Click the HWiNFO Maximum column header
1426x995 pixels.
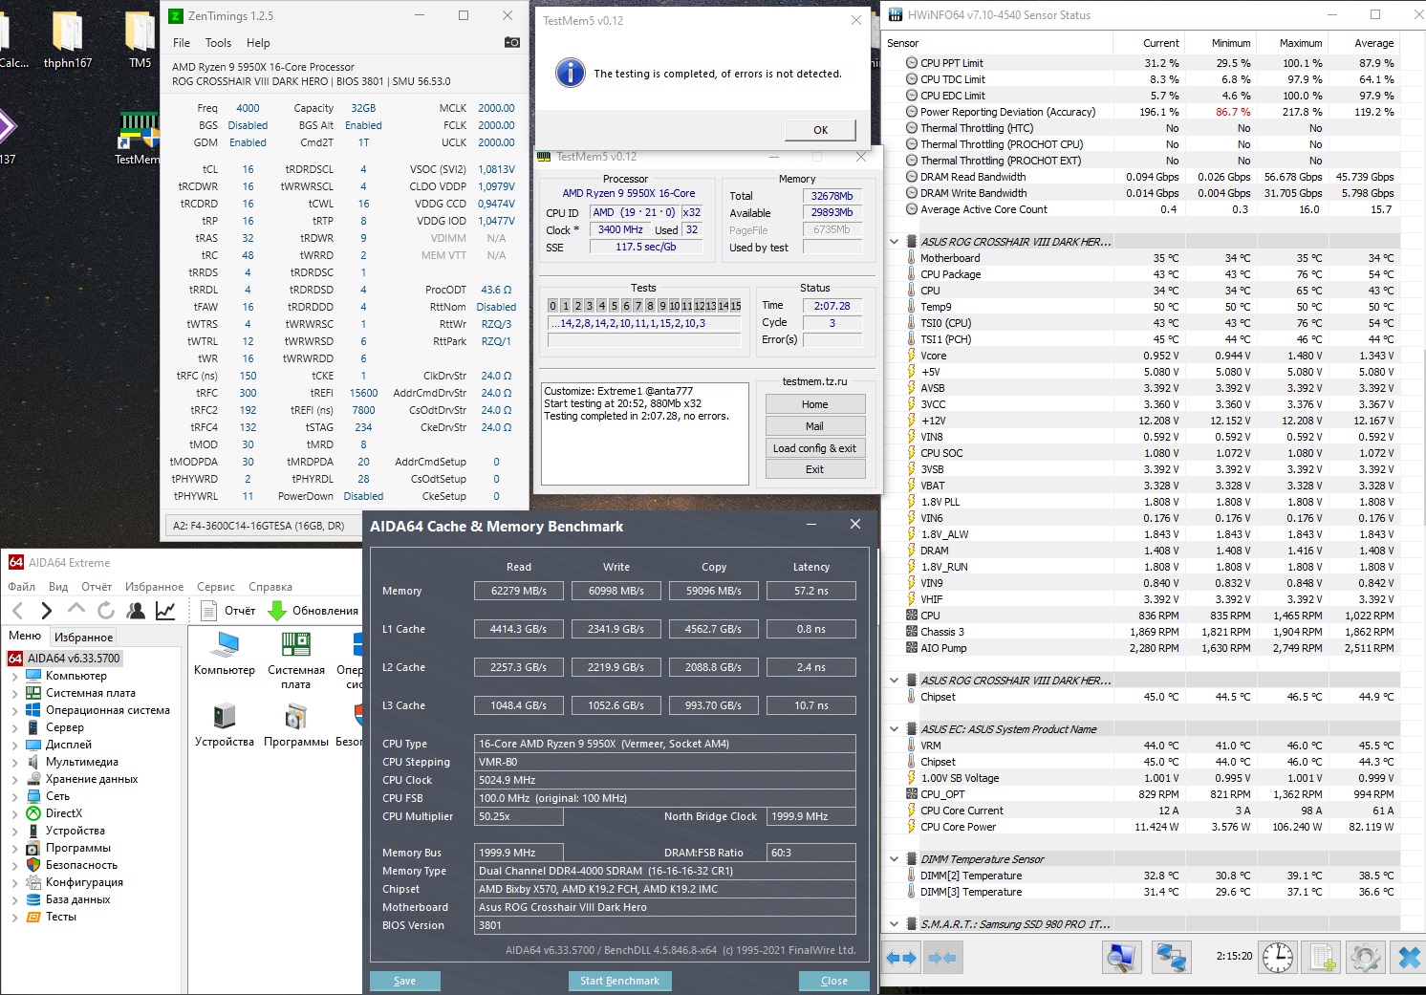[x=1291, y=43]
